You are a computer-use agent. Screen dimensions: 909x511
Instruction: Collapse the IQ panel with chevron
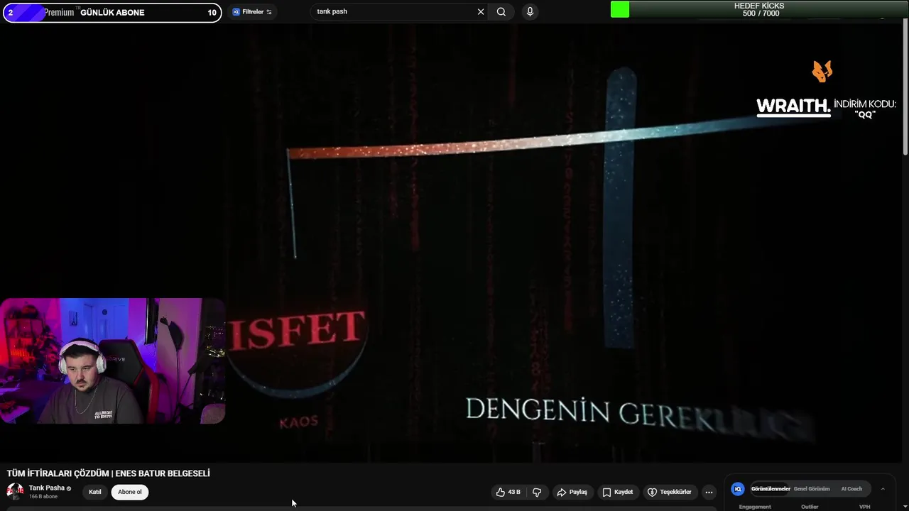pyautogui.click(x=883, y=489)
